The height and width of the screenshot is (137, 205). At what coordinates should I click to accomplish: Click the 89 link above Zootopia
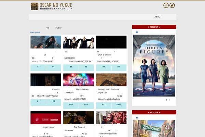[x=137, y=118]
